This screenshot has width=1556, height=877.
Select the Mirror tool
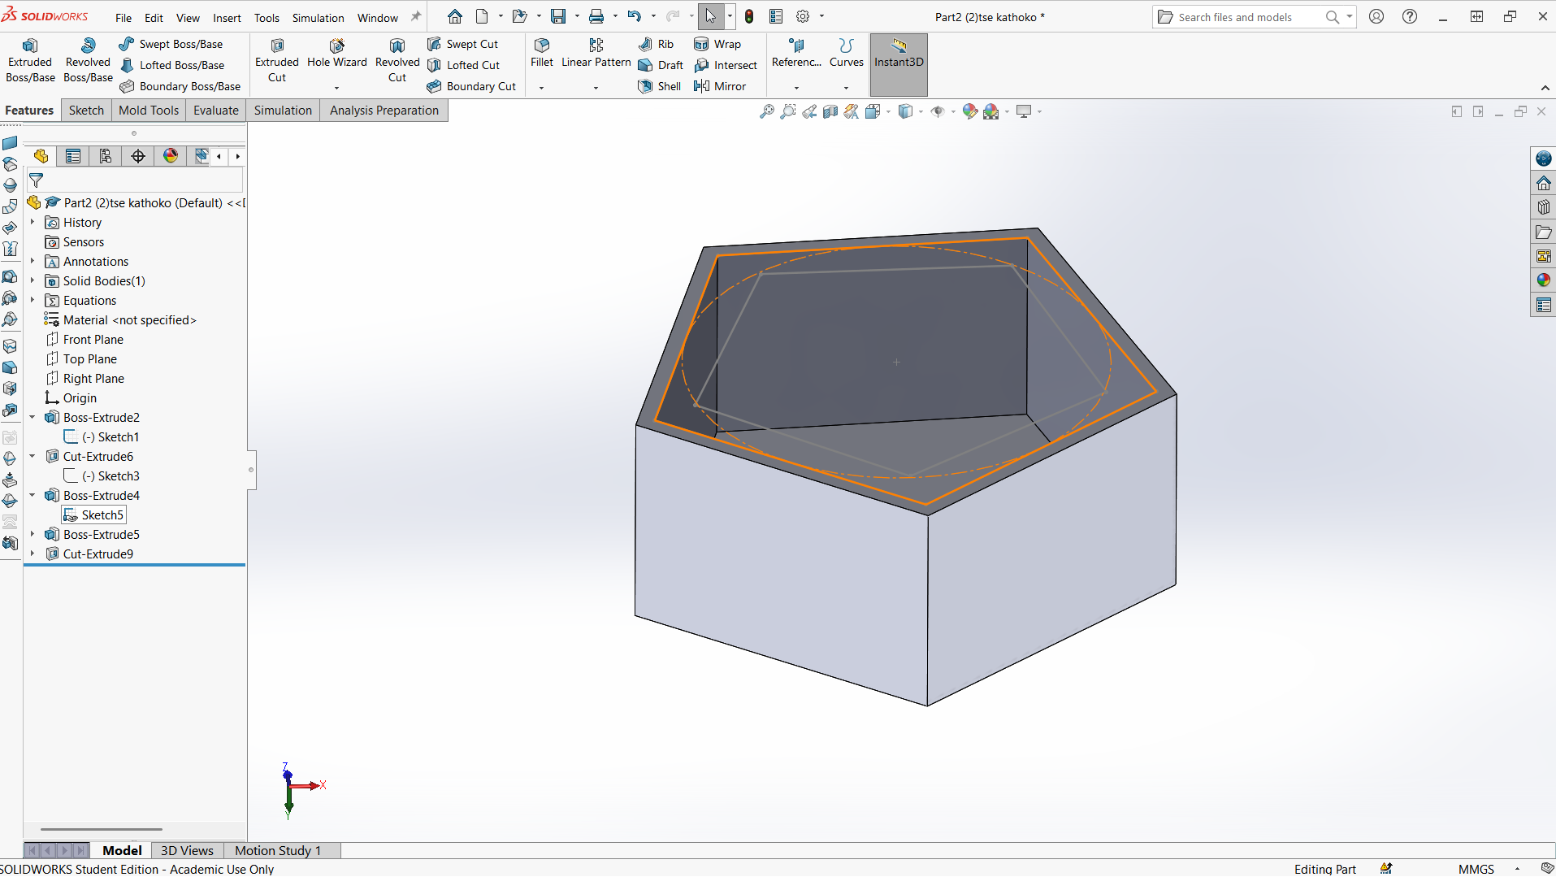pos(720,86)
